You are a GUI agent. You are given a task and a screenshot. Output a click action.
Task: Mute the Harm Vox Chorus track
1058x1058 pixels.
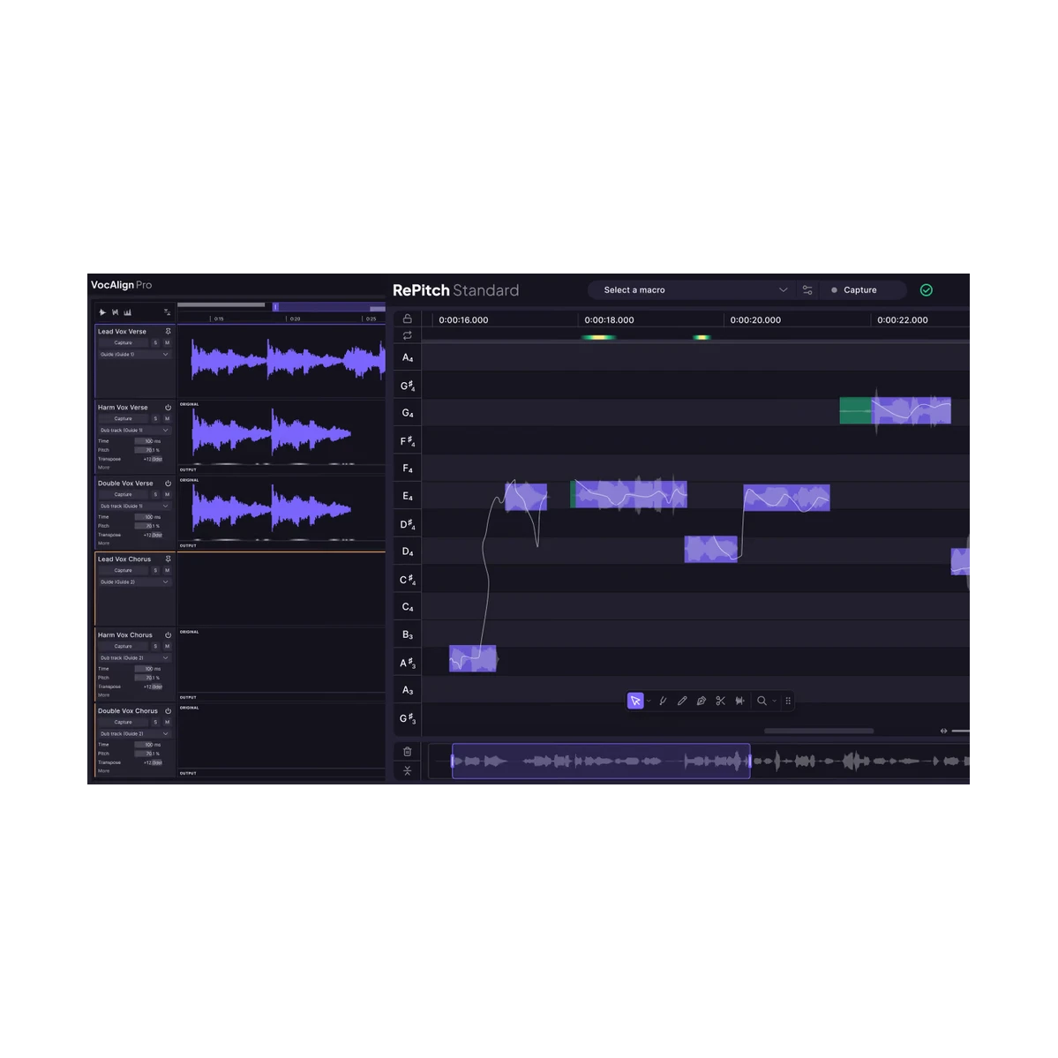[x=168, y=647]
